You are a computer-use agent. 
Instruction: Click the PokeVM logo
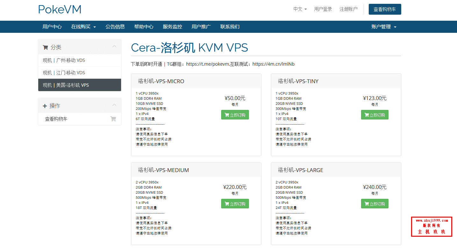click(60, 10)
